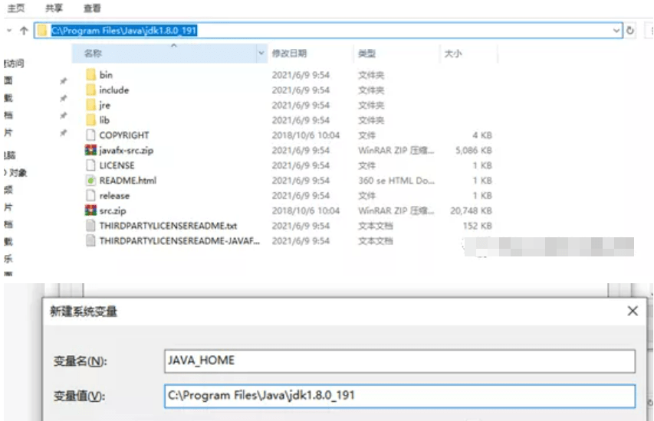Click the release file icon
Viewport: 654px width, 421px height.
pos(90,195)
